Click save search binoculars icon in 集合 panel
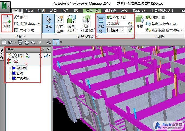 pyautogui.click(x=15, y=56)
